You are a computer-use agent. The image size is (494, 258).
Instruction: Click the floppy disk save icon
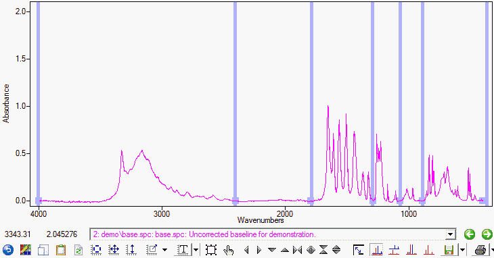449,250
